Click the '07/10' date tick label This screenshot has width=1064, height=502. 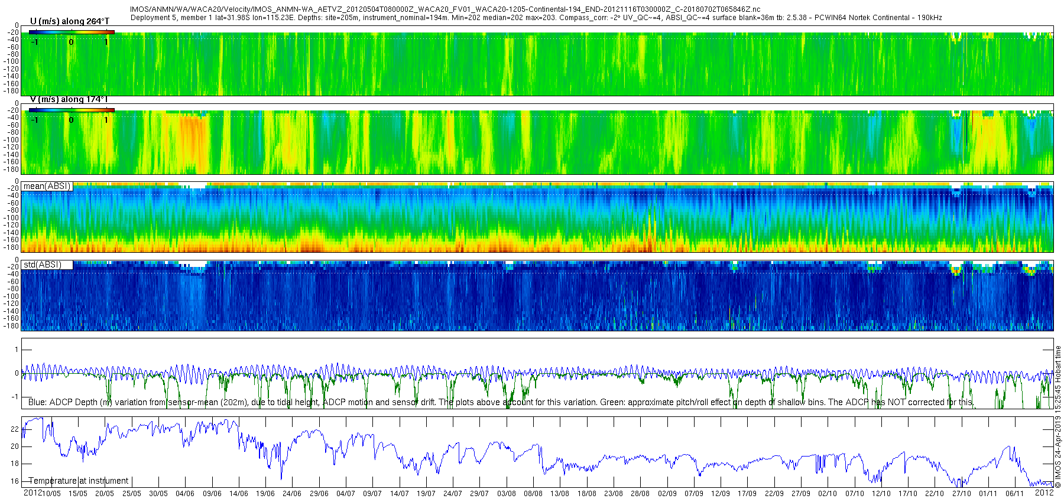[x=855, y=493]
